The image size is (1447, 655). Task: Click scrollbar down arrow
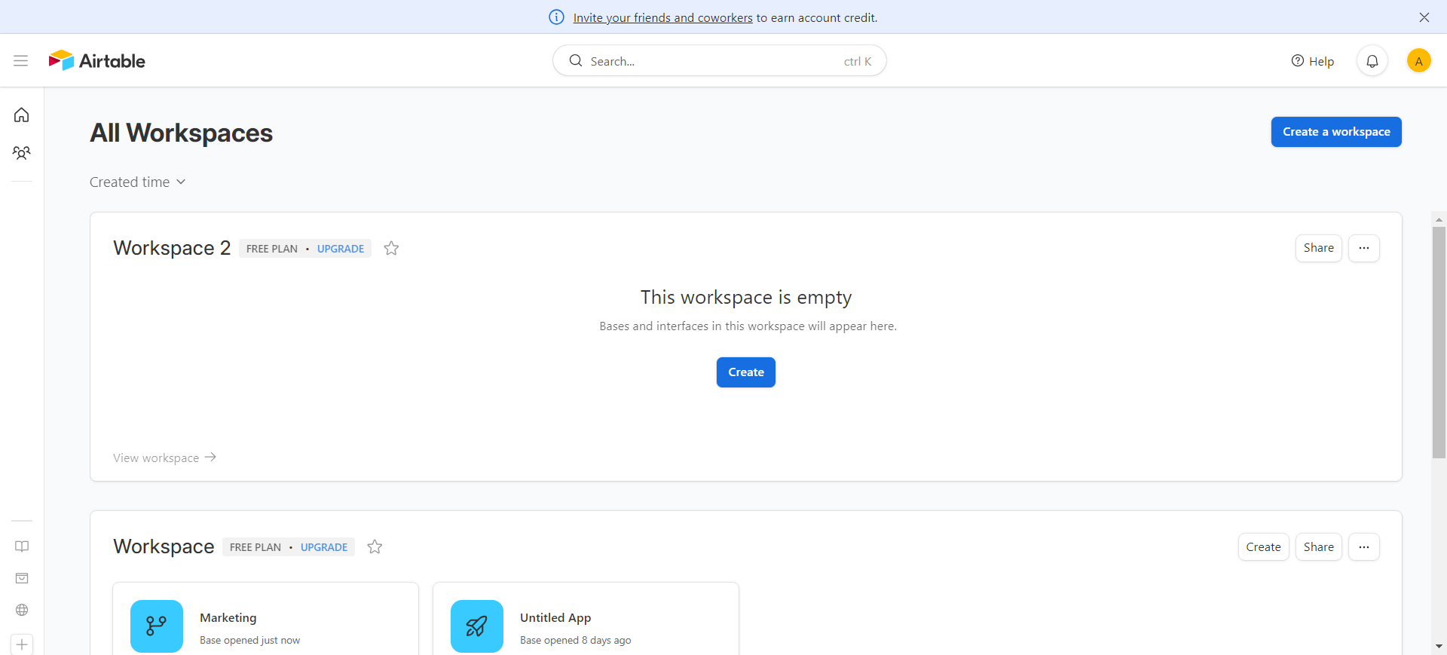(x=1439, y=646)
